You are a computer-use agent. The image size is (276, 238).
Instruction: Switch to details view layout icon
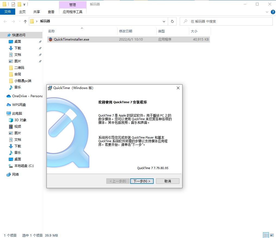pyautogui.click(x=266, y=235)
